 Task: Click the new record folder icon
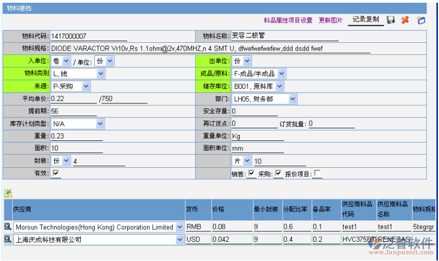click(x=421, y=20)
